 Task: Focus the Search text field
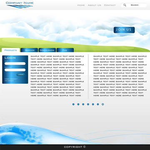(x=134, y=5)
